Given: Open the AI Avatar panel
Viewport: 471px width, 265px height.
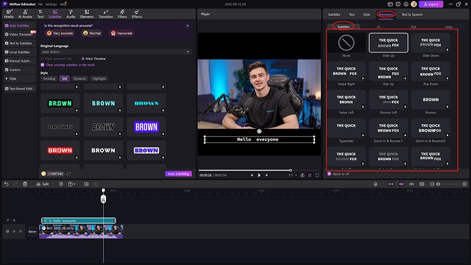Looking at the screenshot, I should click(25, 14).
